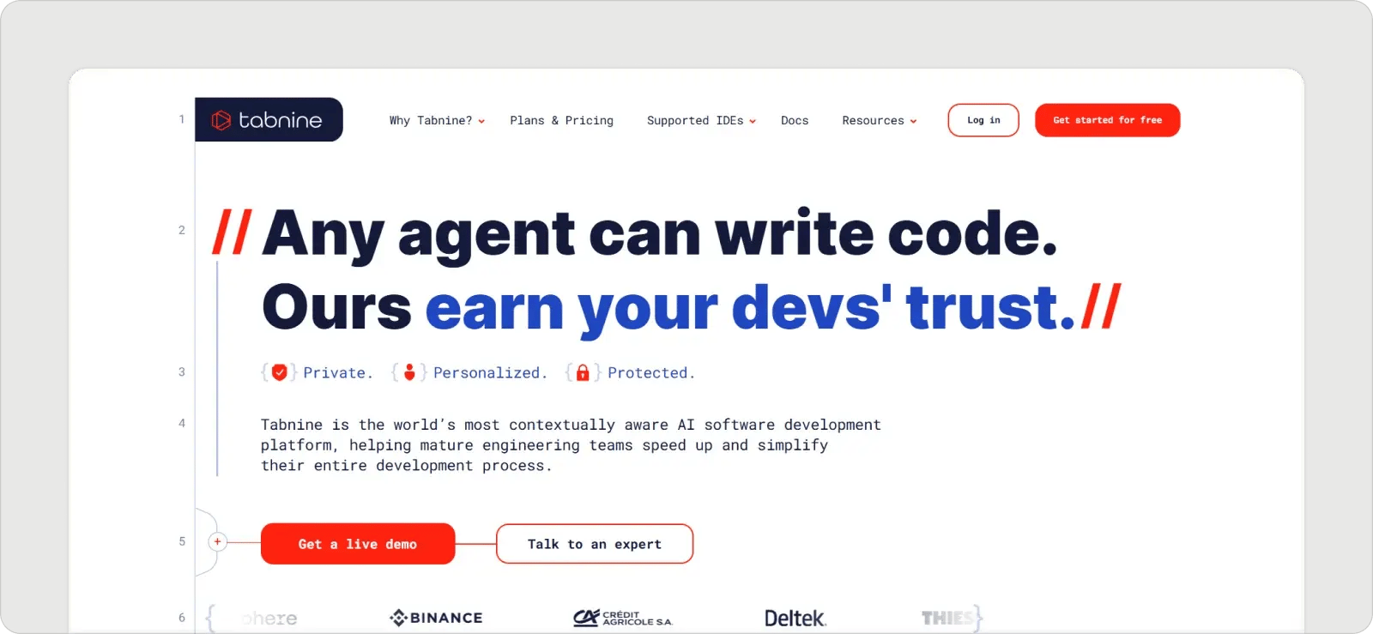Click the Private shield checkmark icon

coord(280,372)
